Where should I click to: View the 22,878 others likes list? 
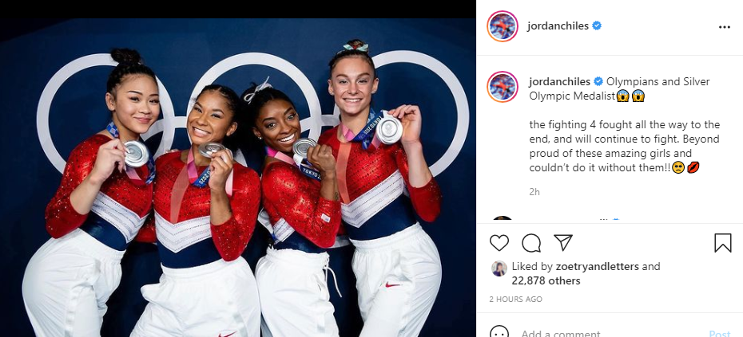coord(546,280)
